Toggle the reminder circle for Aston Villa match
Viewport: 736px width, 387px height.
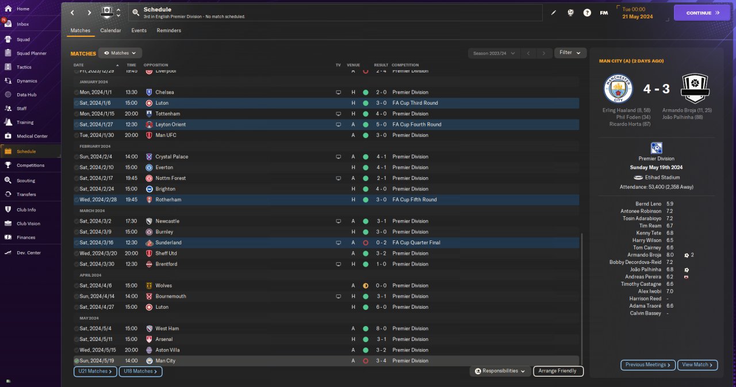point(76,350)
